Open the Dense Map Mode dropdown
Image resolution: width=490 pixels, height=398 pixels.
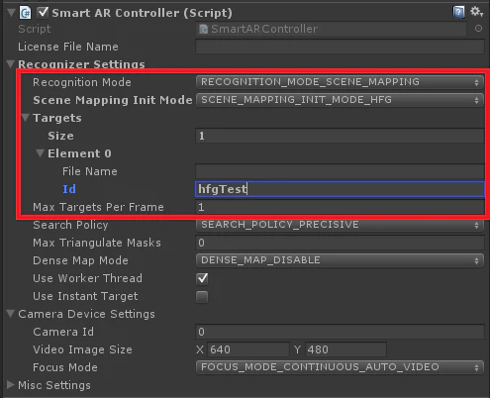(340, 260)
